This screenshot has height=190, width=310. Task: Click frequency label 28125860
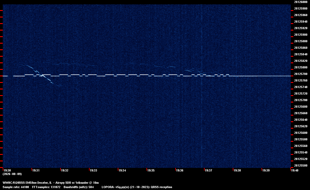tap(301, 48)
